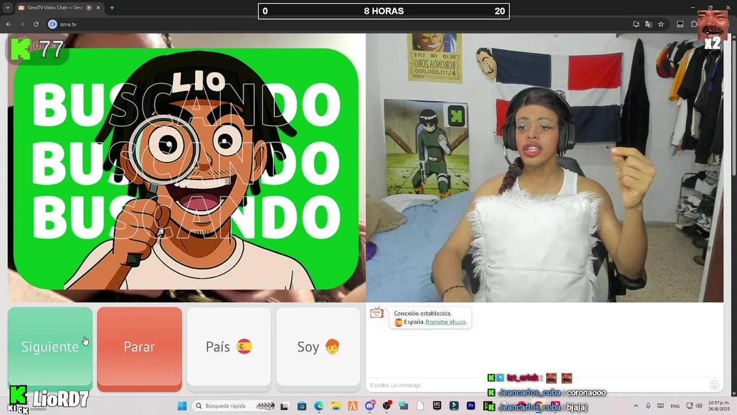This screenshot has height=415, width=737.
Task: Click the Búsqueda rápida search box
Action: pos(234,406)
